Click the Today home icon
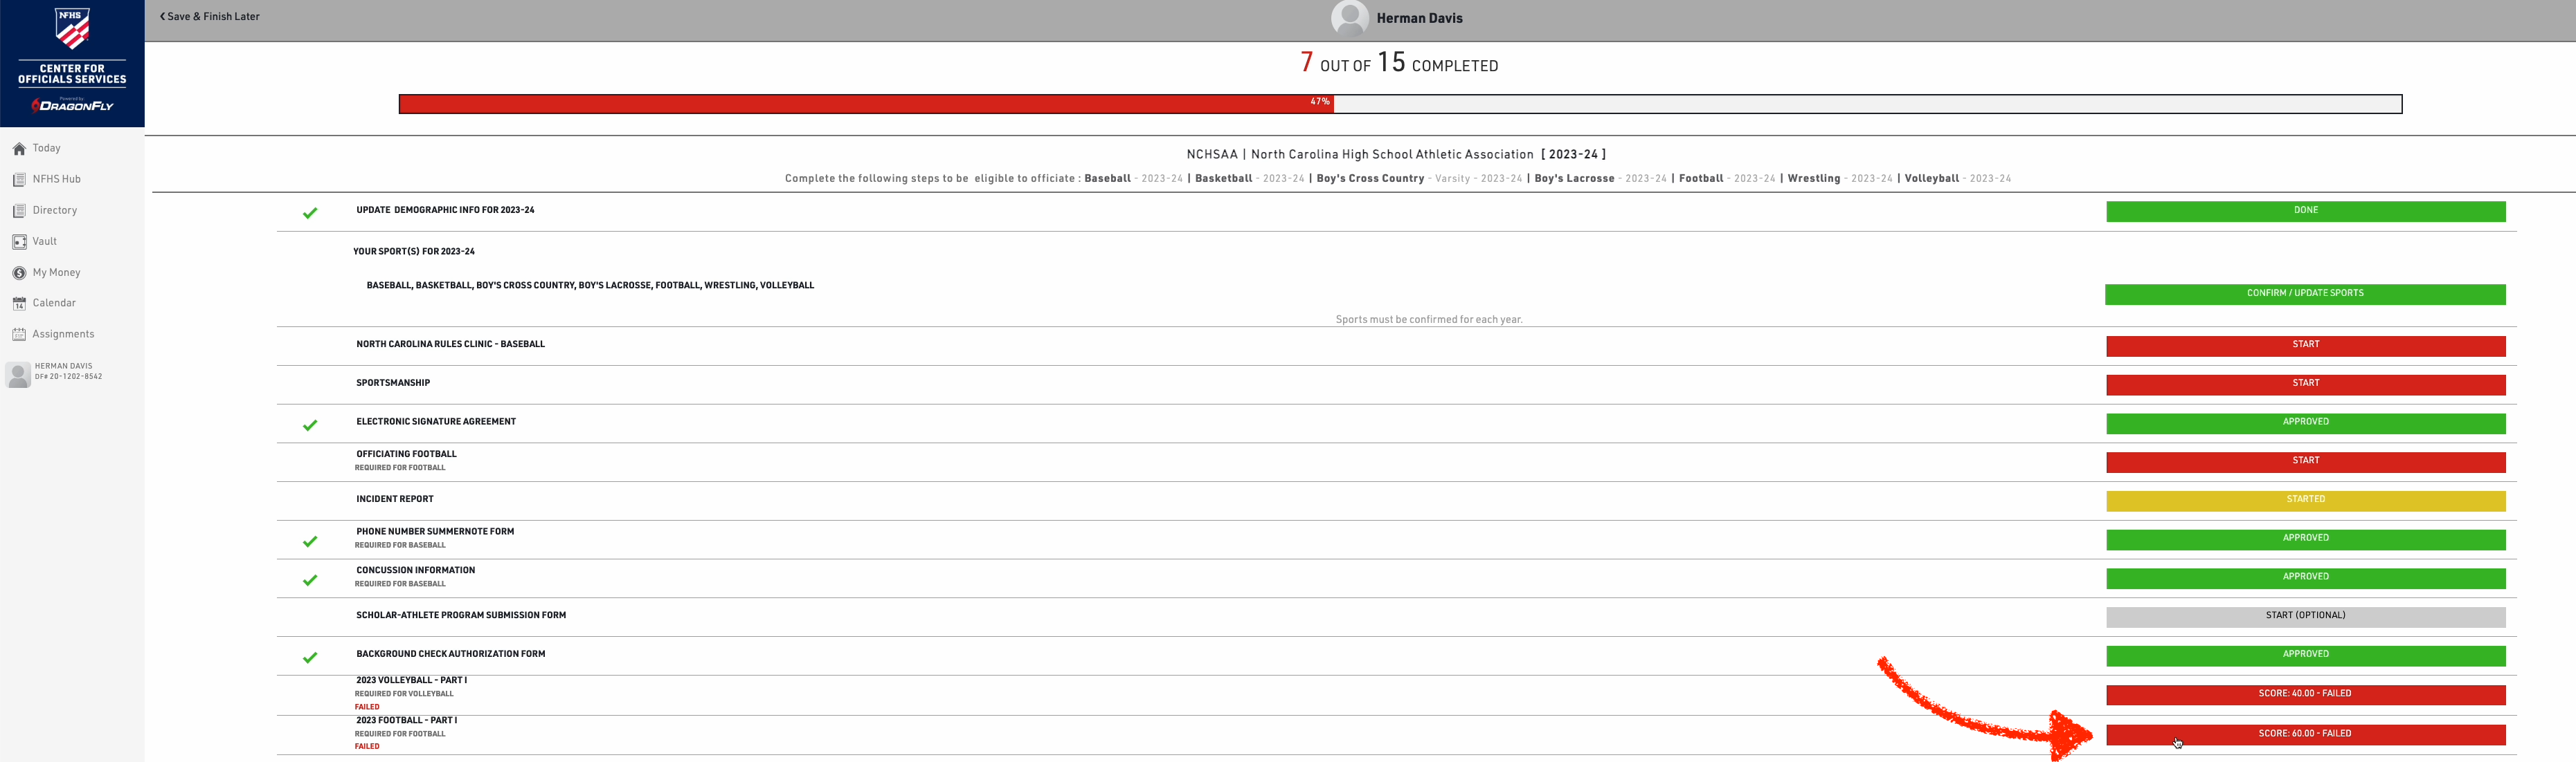 coord(19,149)
